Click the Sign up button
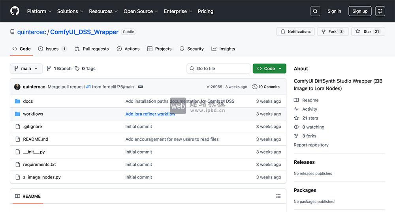Image resolution: width=395 pixels, height=212 pixels. pos(360,11)
